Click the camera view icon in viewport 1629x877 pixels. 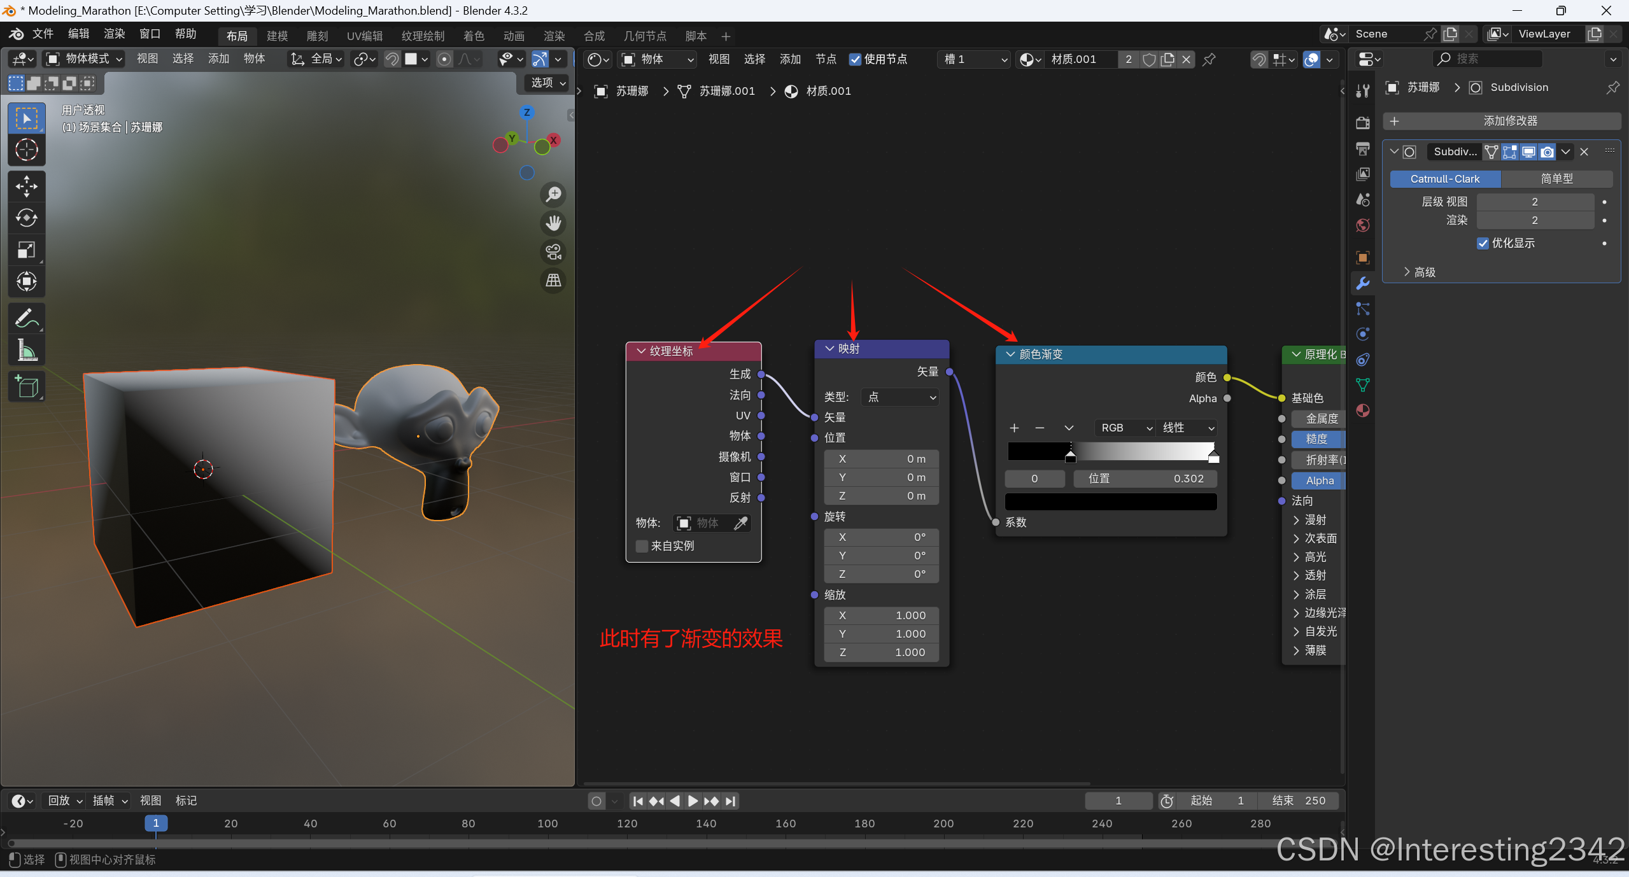point(553,252)
